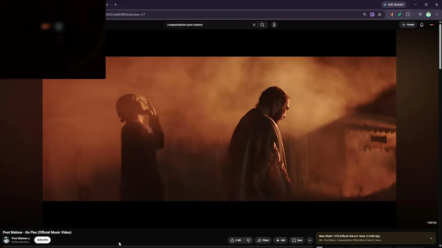
Task: Share this video
Action: pyautogui.click(x=263, y=240)
